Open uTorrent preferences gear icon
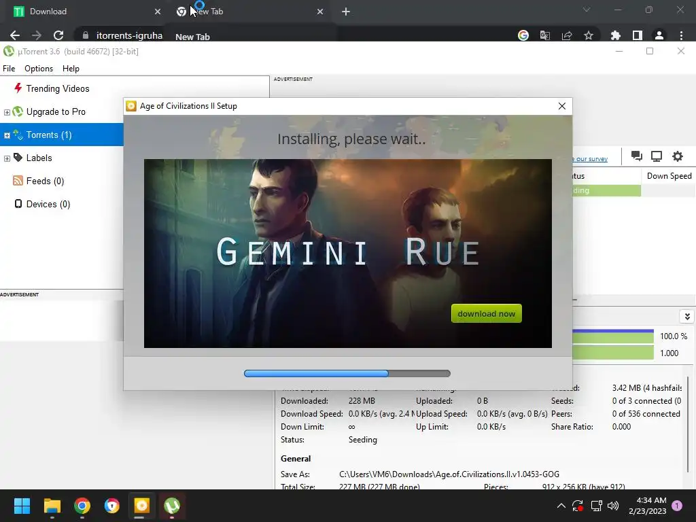696x522 pixels. click(x=678, y=156)
